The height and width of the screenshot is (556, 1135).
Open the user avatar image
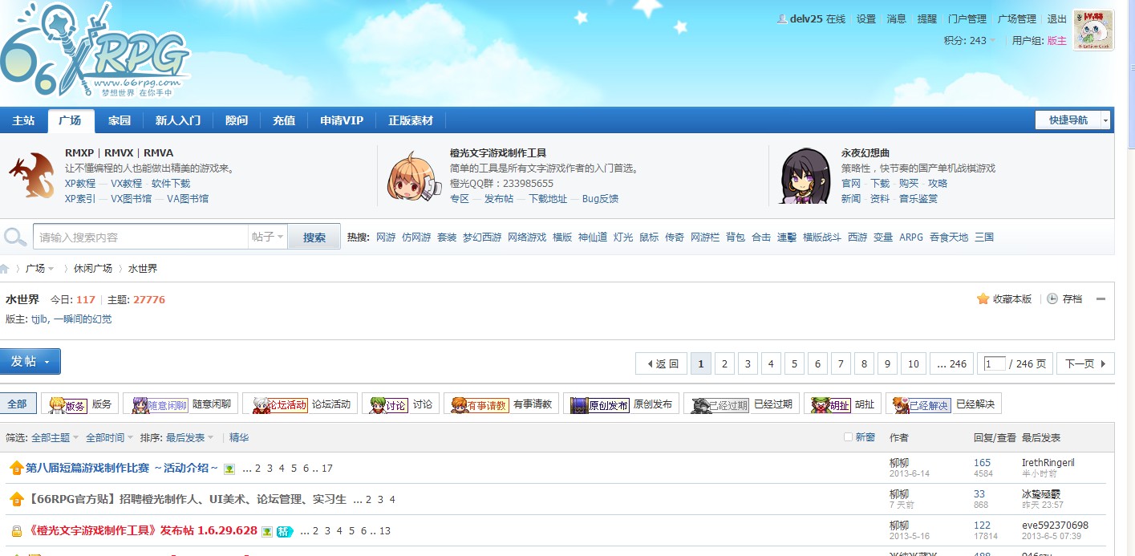(1092, 30)
